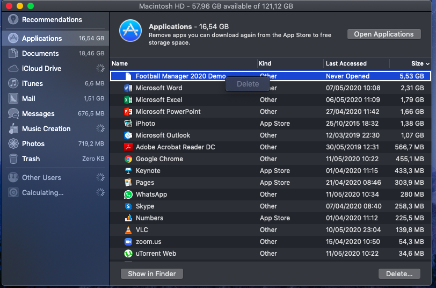This screenshot has height=288, width=436.
Task: Click the Photos flower icon
Action: (13, 143)
